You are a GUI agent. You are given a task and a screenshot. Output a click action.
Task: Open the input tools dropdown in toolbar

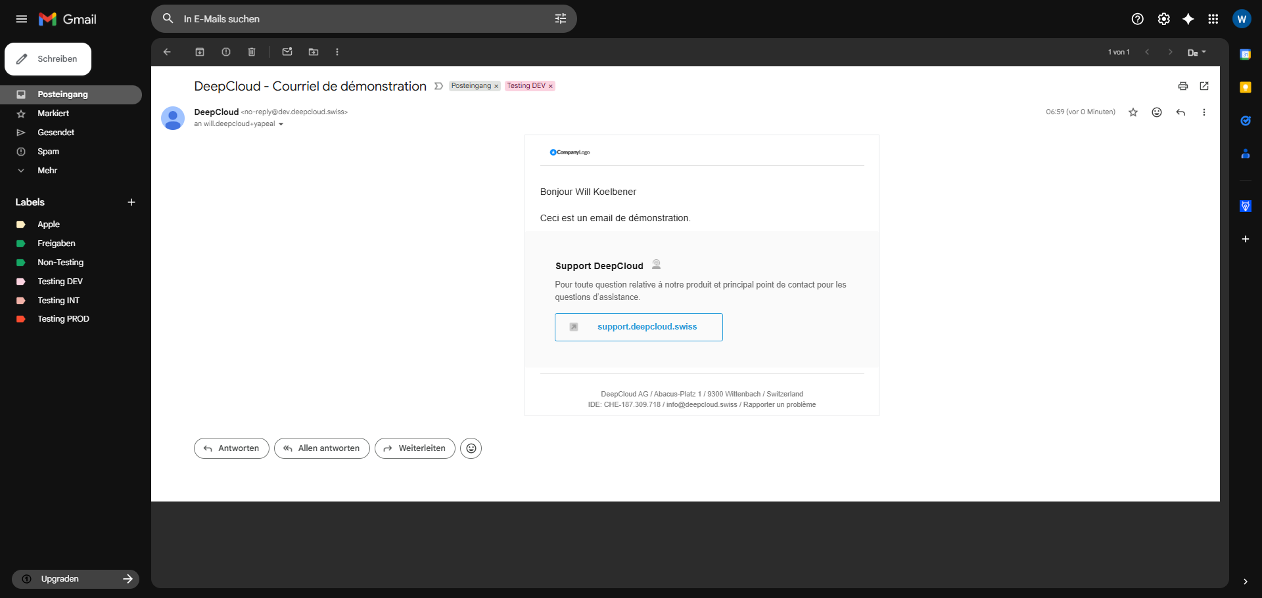(1196, 52)
